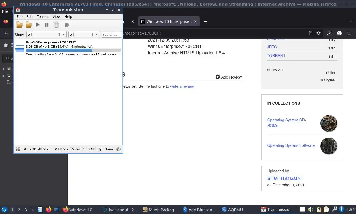This screenshot has height=214, width=356.
Task: Click the Firefox account avatar icon
Action: pyautogui.click(x=339, y=33)
